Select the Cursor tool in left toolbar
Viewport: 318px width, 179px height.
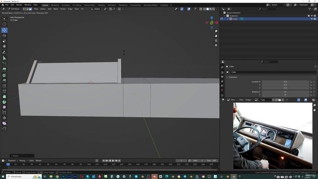click(x=4, y=24)
